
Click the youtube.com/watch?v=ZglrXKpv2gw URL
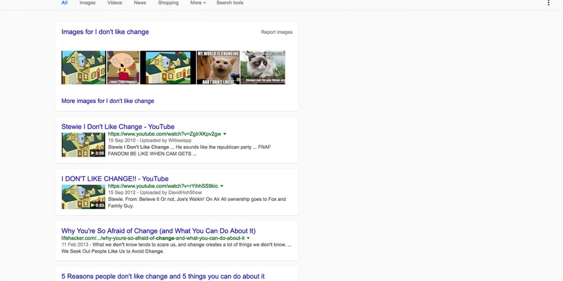click(165, 134)
